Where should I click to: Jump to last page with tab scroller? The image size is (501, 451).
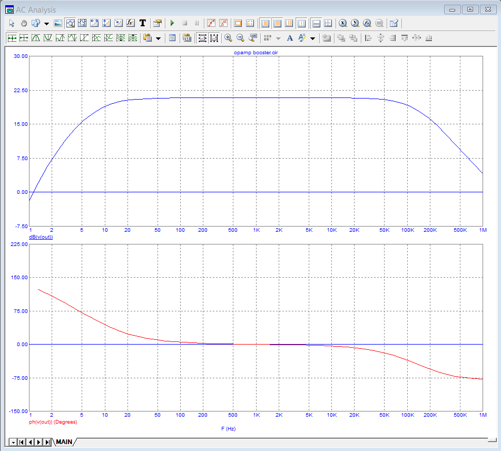tap(47, 442)
